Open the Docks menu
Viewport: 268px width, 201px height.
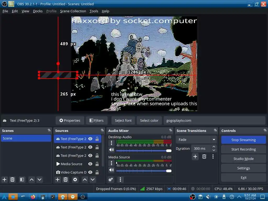[38, 11]
